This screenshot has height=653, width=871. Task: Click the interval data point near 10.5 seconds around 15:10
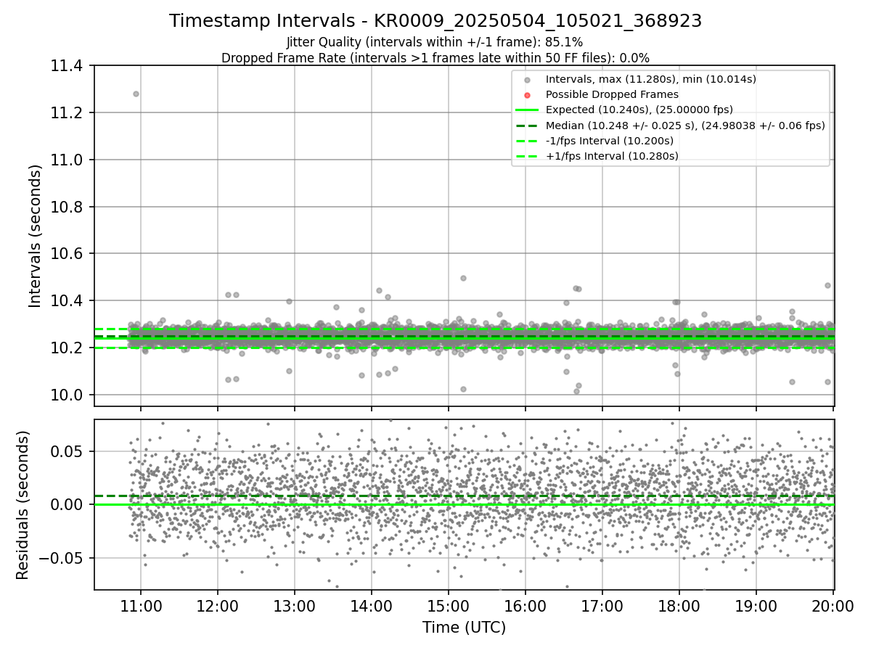click(463, 278)
